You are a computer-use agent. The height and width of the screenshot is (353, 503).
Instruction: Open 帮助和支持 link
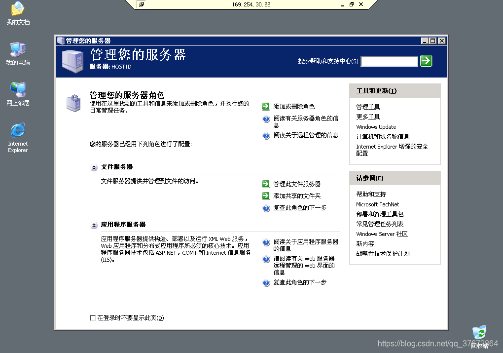371,195
